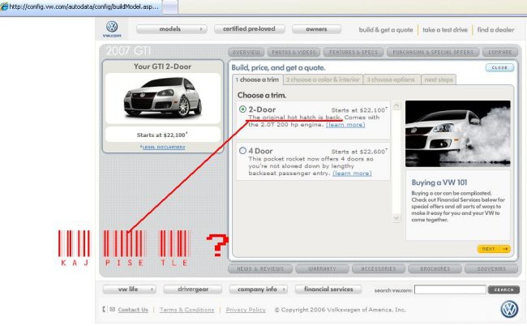
Task: Click the VW logo in footer corner
Action: click(x=509, y=309)
